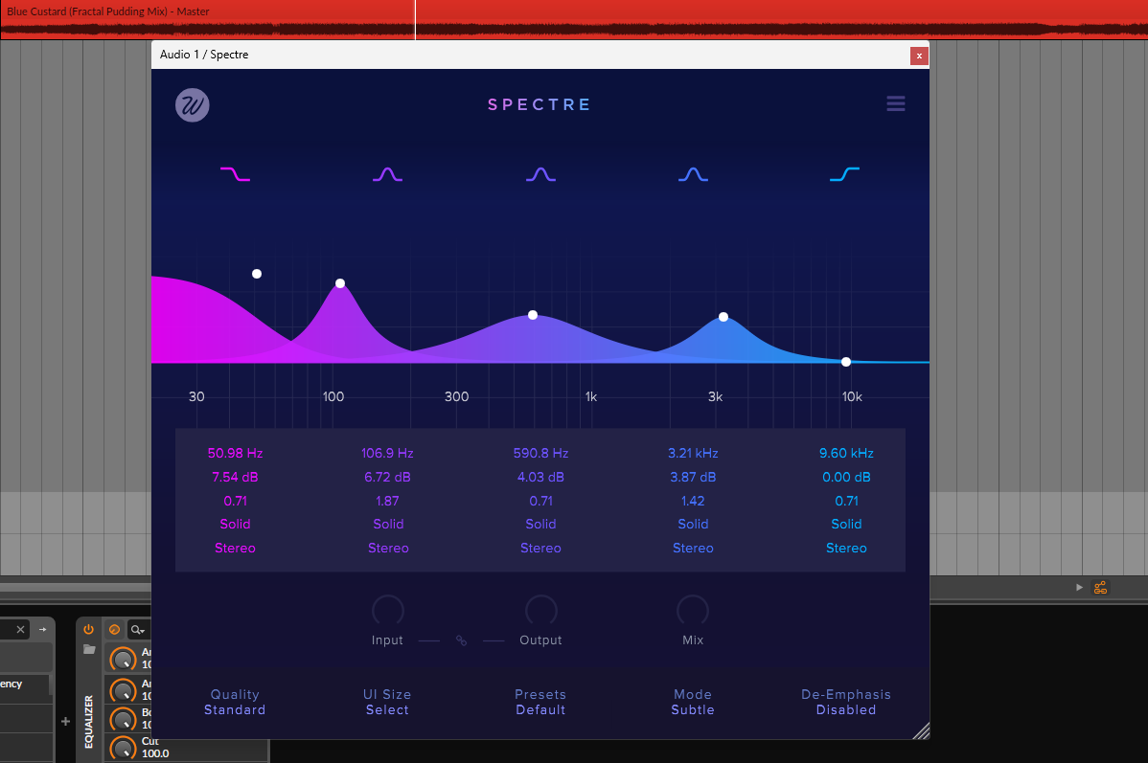Screen dimensions: 1148x763
Task: Click the topmost knob in Equalizer device
Action: coord(123,659)
